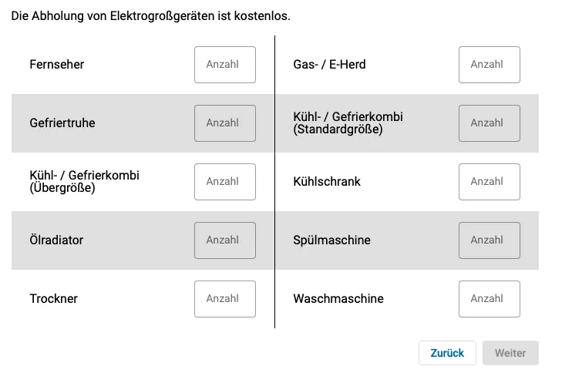Click the Trockner label text

point(54,298)
